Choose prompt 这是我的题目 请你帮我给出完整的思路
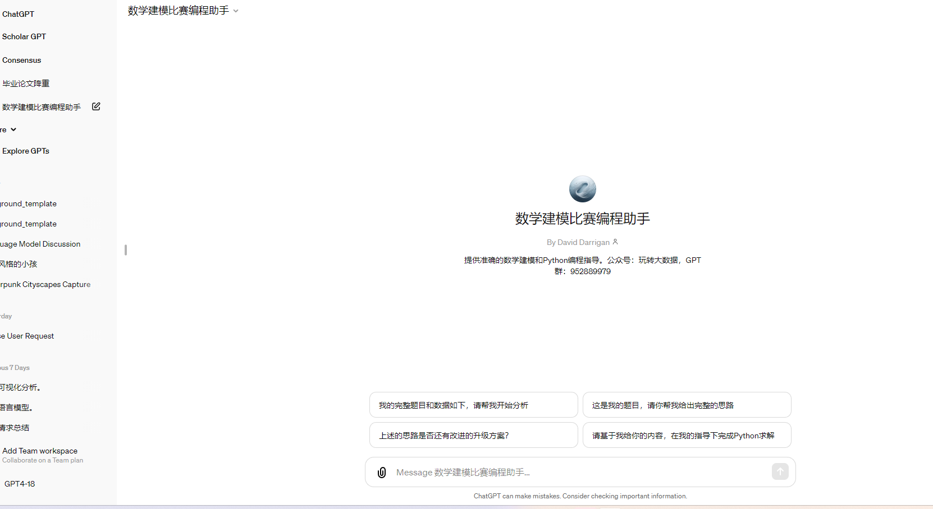 tap(687, 405)
